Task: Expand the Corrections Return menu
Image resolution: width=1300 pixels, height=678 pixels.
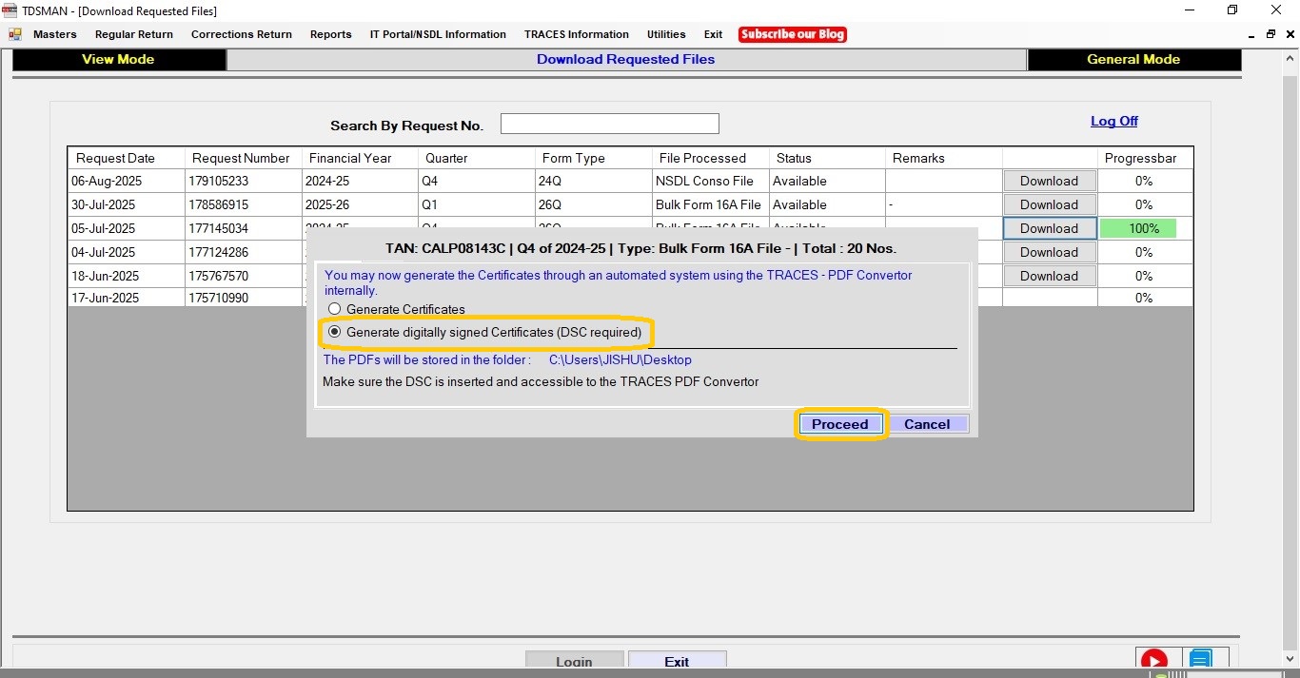Action: pos(241,34)
